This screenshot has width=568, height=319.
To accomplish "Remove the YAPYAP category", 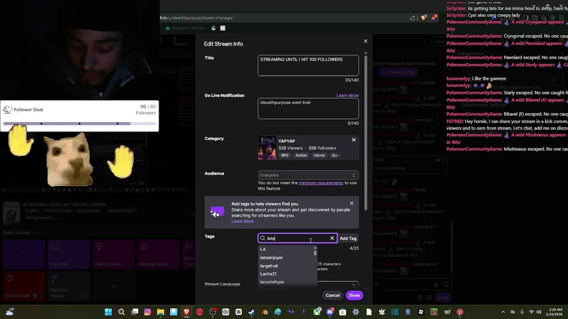I will pyautogui.click(x=354, y=140).
